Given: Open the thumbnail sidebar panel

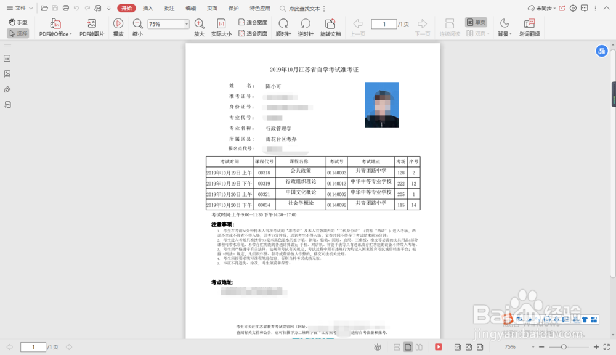Looking at the screenshot, I should coord(7,73).
